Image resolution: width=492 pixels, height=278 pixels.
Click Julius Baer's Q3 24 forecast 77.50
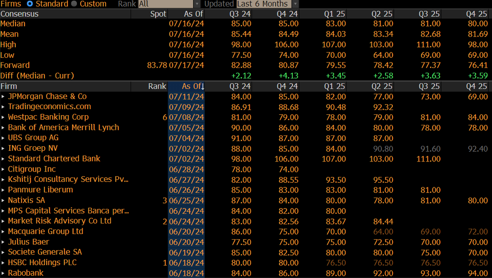pos(241,241)
